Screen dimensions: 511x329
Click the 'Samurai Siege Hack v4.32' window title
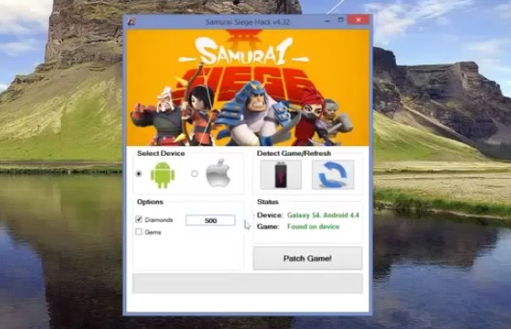pyautogui.click(x=248, y=22)
